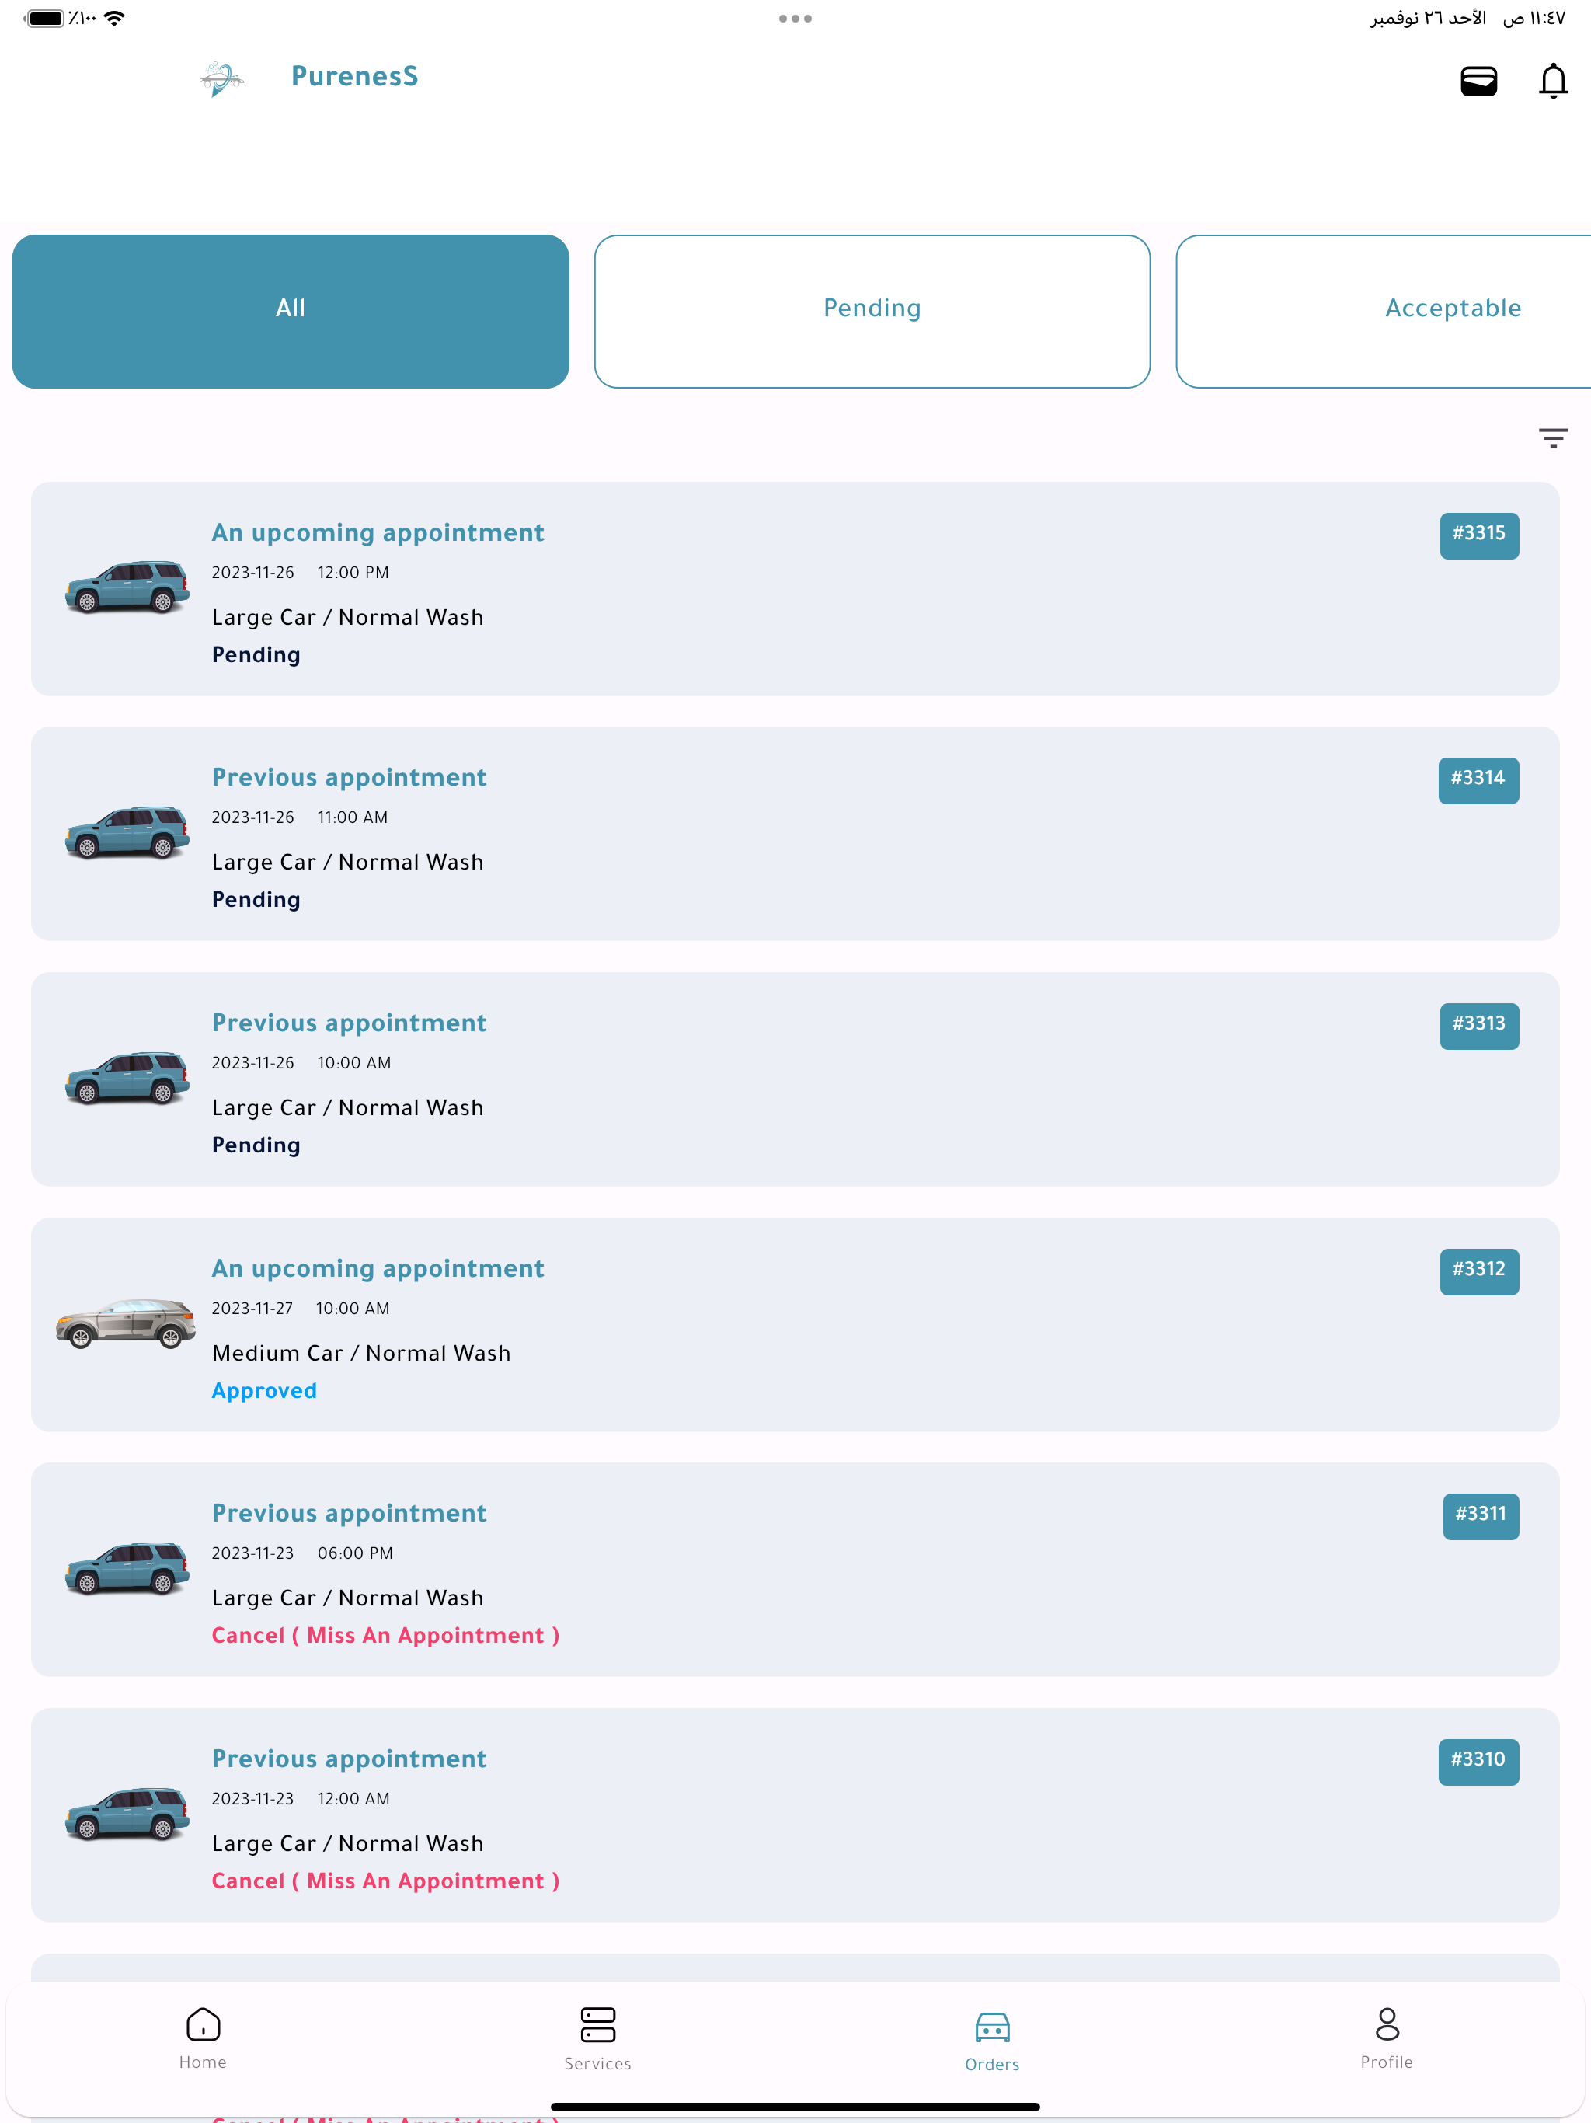Tap order number badge #3314
1591x2123 pixels.
pyautogui.click(x=1478, y=779)
